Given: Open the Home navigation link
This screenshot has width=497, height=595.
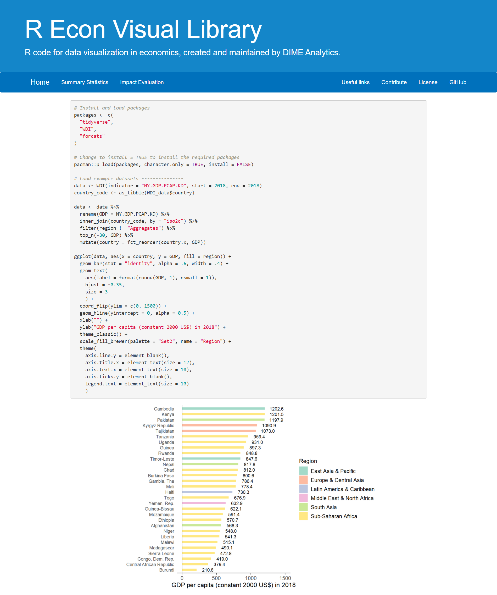Looking at the screenshot, I should (x=40, y=82).
